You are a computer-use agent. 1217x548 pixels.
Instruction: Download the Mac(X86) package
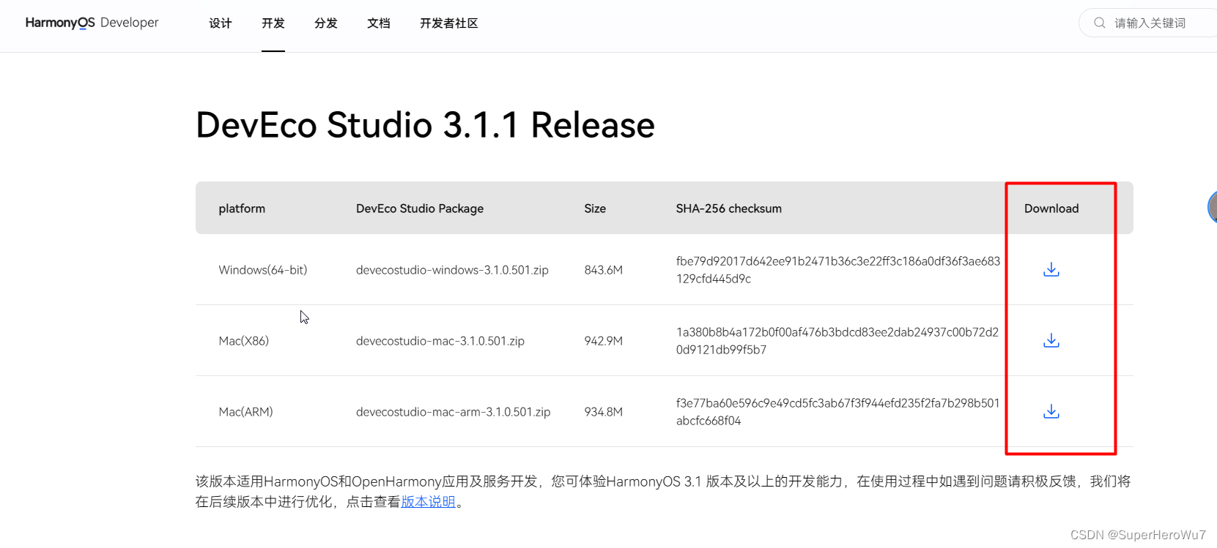click(1051, 341)
